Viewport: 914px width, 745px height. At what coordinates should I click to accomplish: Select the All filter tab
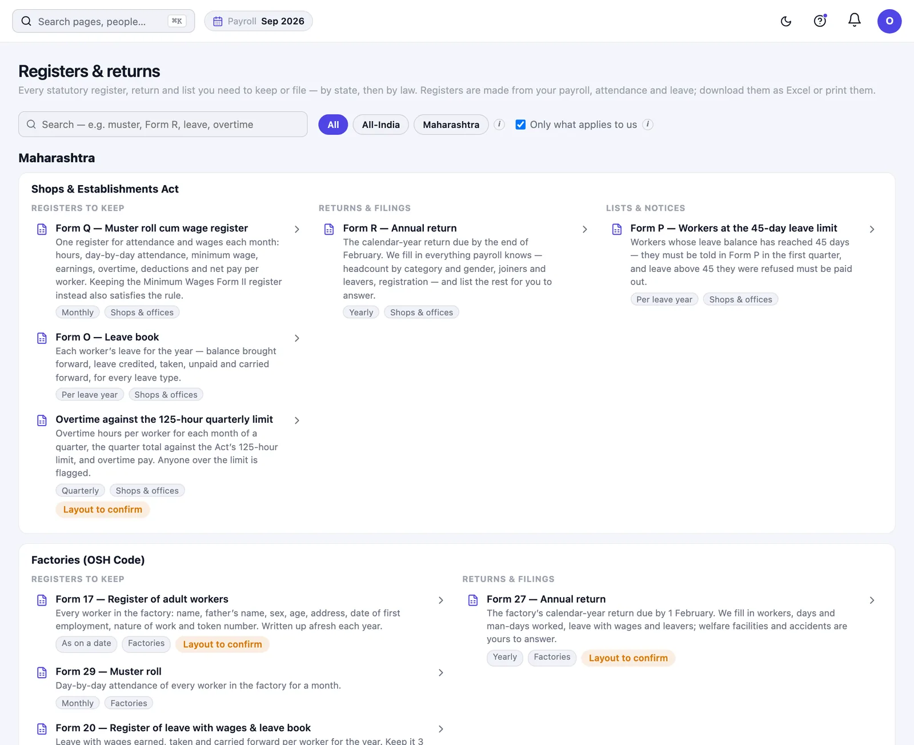coord(333,125)
